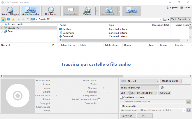Open the rename pattern dropdown

[184, 110]
